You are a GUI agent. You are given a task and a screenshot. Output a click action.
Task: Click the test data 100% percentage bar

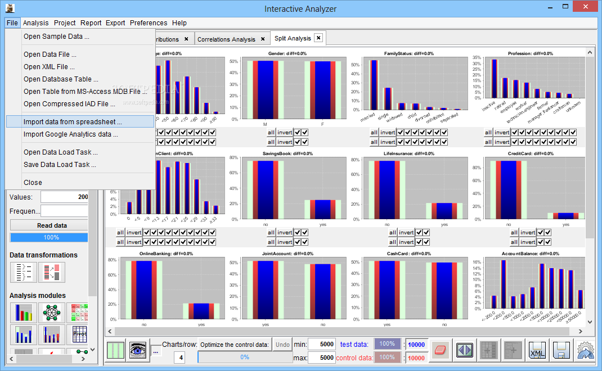click(387, 344)
